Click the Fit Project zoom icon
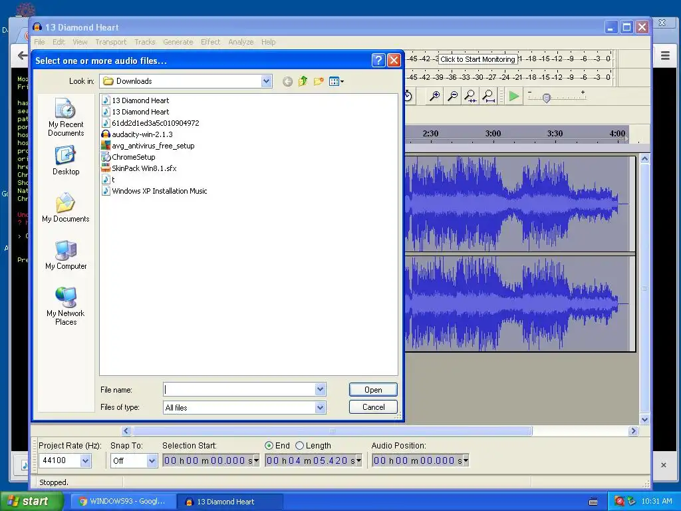The width and height of the screenshot is (681, 511). point(488,96)
